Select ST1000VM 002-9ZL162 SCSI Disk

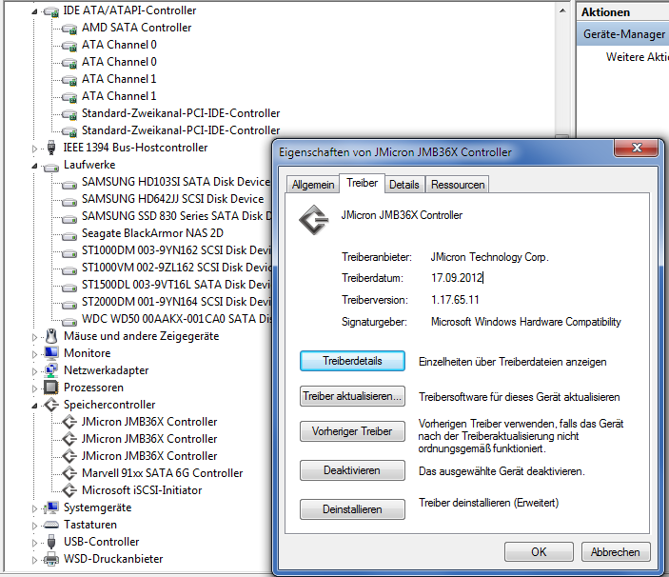176,268
